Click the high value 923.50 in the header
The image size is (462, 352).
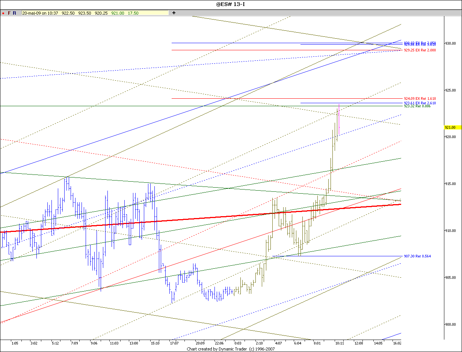pyautogui.click(x=85, y=13)
